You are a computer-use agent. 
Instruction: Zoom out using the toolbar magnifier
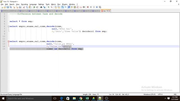point(51,7)
